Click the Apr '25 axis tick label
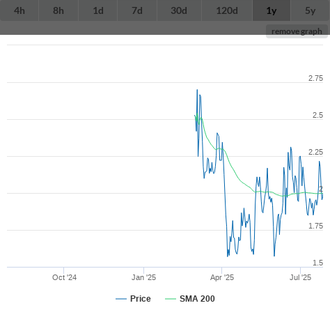 pyautogui.click(x=222, y=277)
